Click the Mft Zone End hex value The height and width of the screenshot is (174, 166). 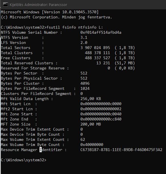pyautogui.click(x=101, y=119)
